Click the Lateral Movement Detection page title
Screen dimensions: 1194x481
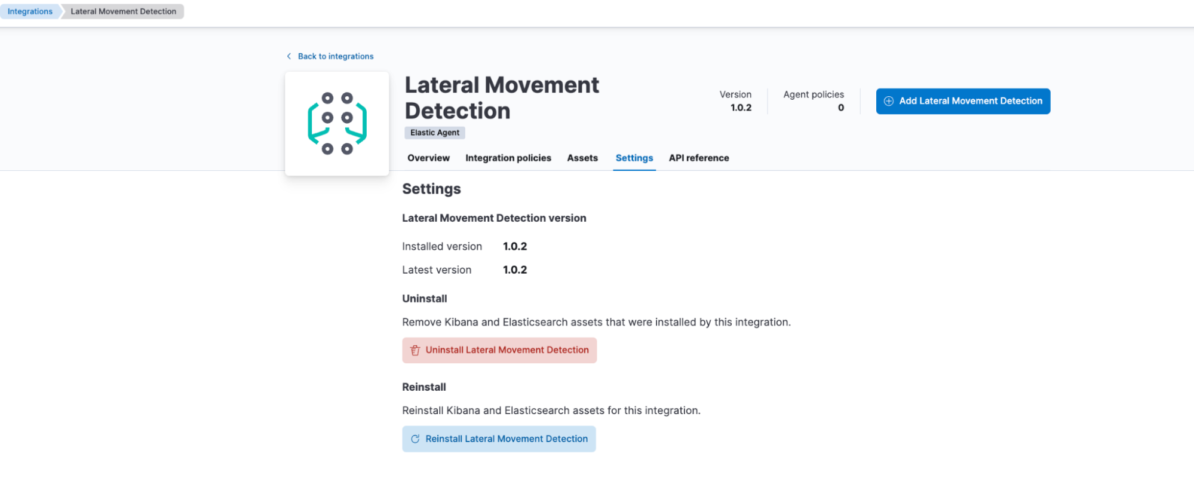(x=502, y=98)
